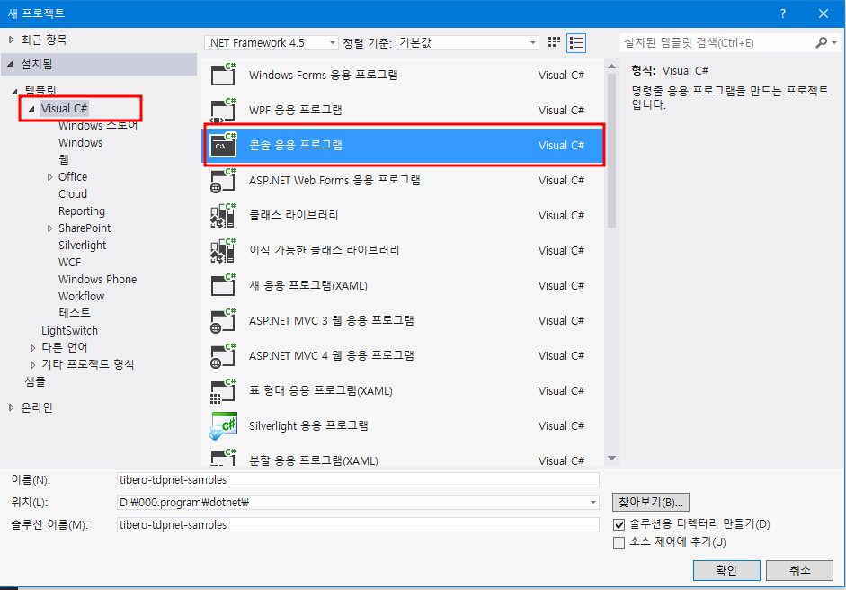Select the 분할 응용 프로그램(XAML) template icon
This screenshot has width=846, height=590.
coord(223,457)
